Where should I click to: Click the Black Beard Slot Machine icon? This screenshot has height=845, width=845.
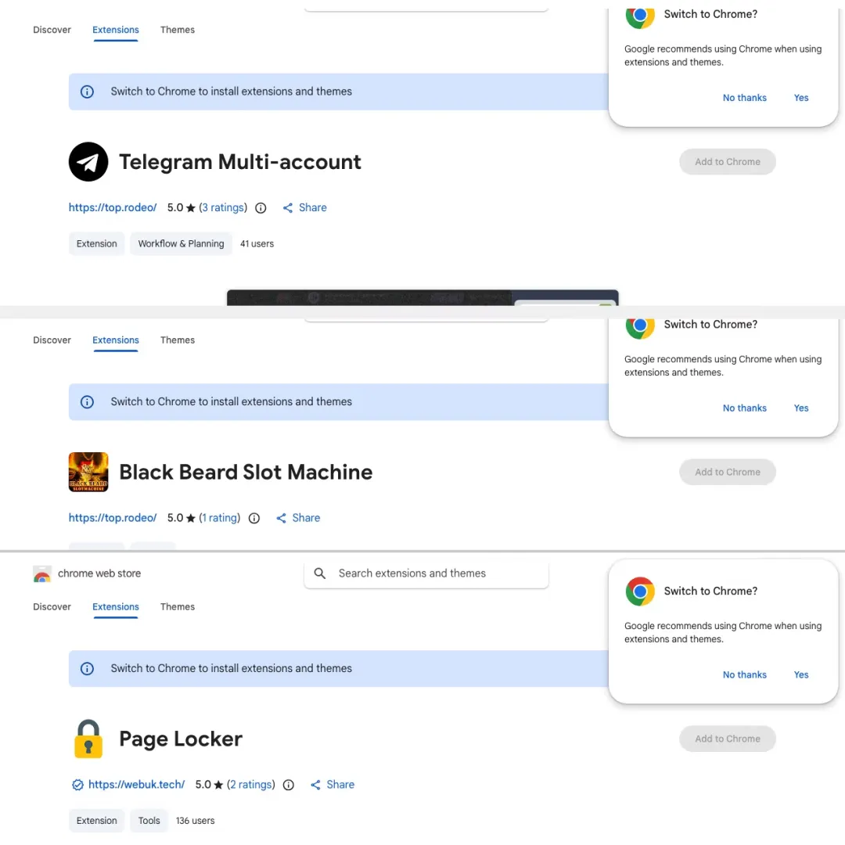click(x=88, y=472)
